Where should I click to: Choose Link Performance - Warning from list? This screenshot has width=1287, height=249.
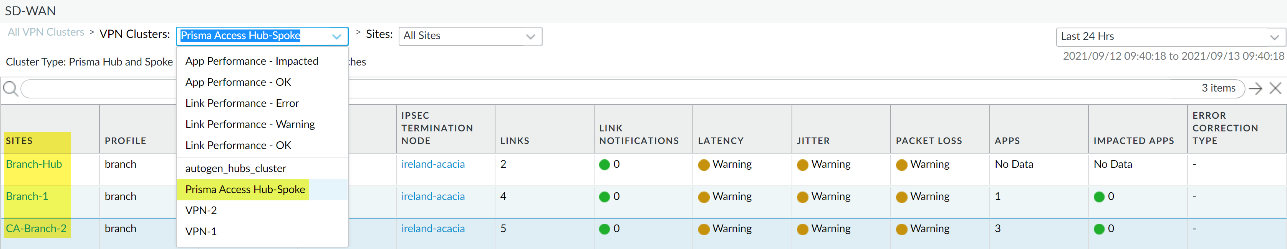click(x=250, y=124)
